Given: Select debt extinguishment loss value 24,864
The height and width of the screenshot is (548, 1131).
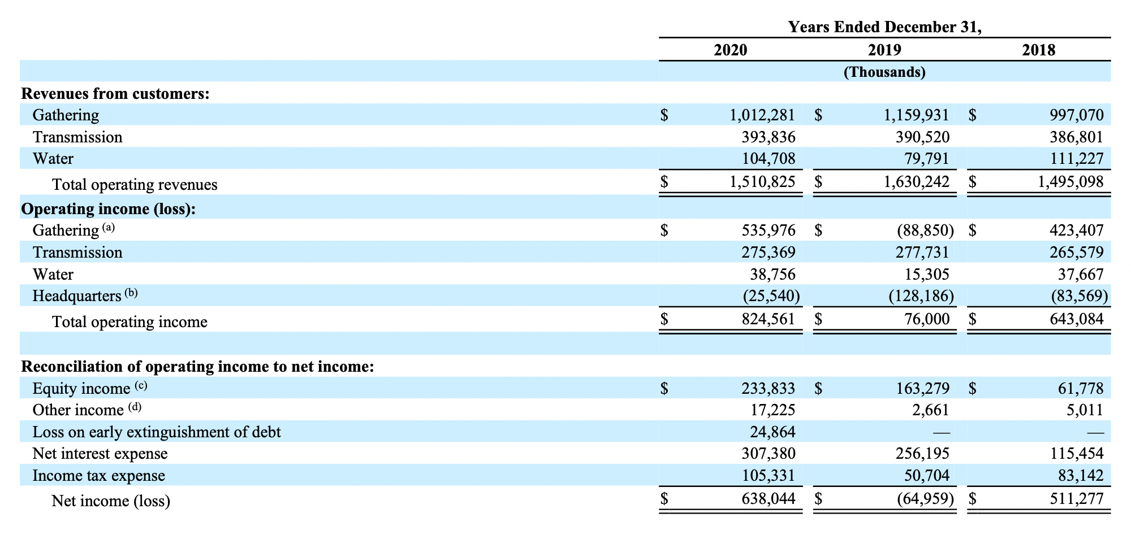Looking at the screenshot, I should point(772,432).
